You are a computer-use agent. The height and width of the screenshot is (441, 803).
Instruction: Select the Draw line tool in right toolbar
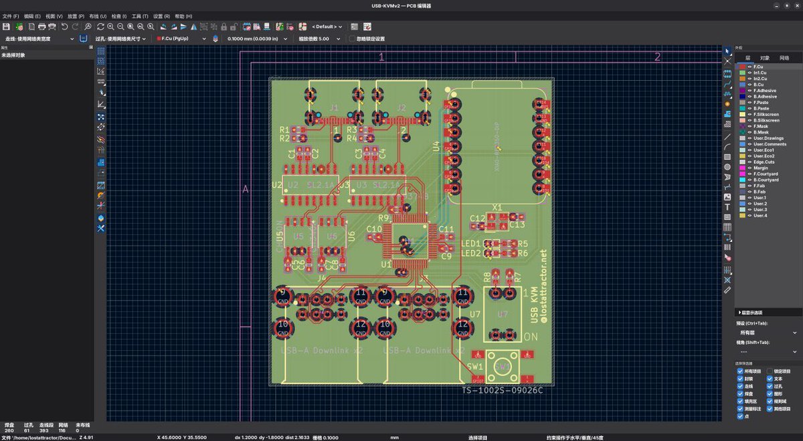pyautogui.click(x=727, y=136)
